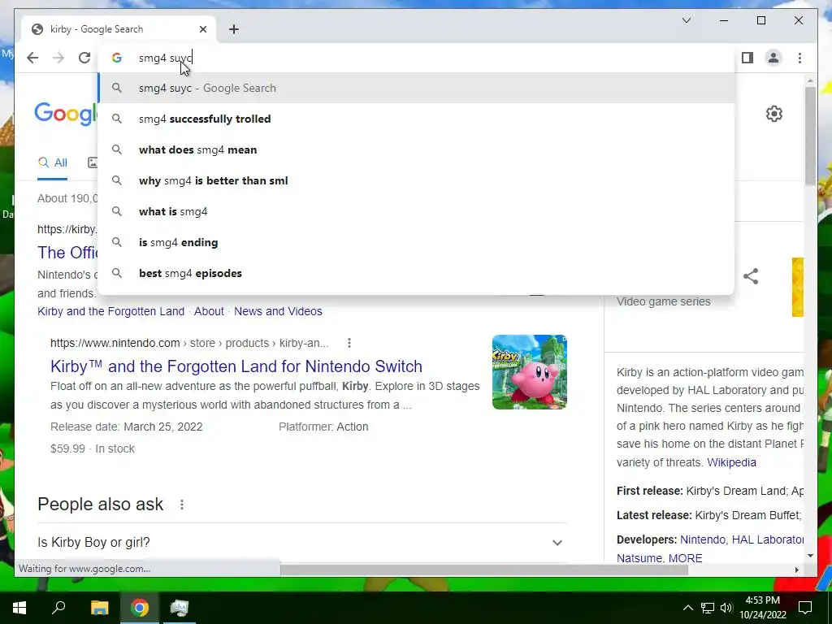This screenshot has height=624, width=832.
Task: Open the computer app icon next to Chrome on taskbar
Action: [x=180, y=608]
